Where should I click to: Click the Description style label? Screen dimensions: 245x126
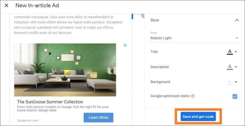[x=160, y=67]
